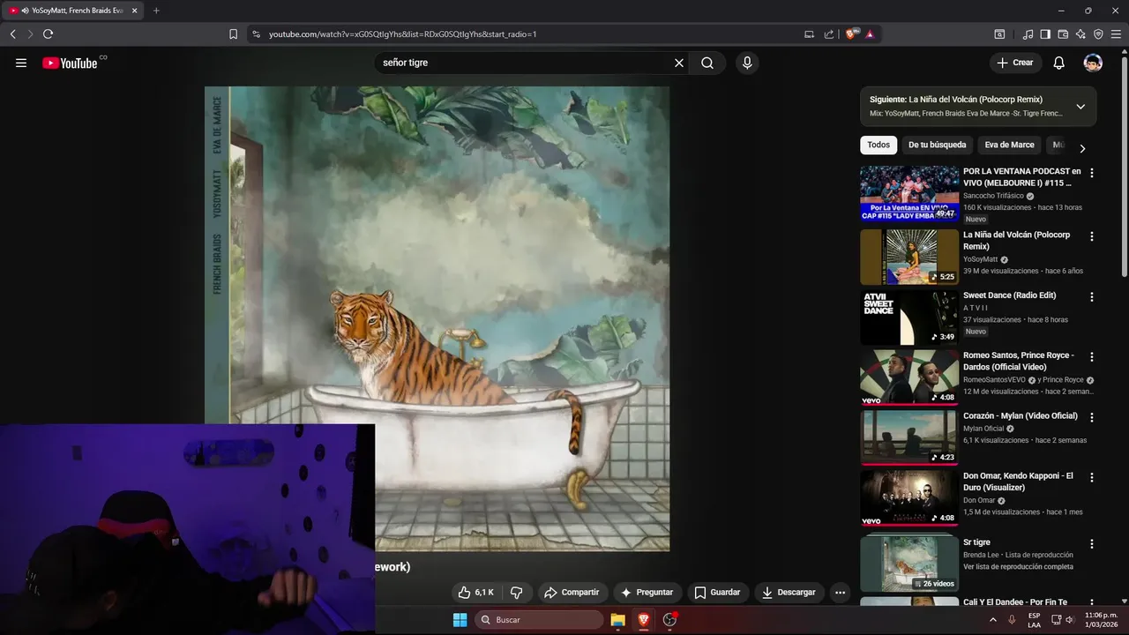Start voice search with the microphone icon
This screenshot has width=1129, height=635.
[747, 63]
